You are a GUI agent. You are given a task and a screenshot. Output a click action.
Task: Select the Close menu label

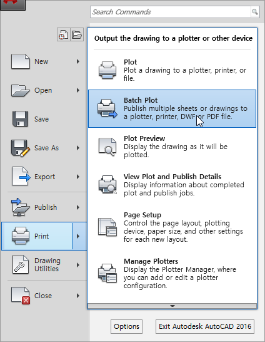(x=43, y=296)
